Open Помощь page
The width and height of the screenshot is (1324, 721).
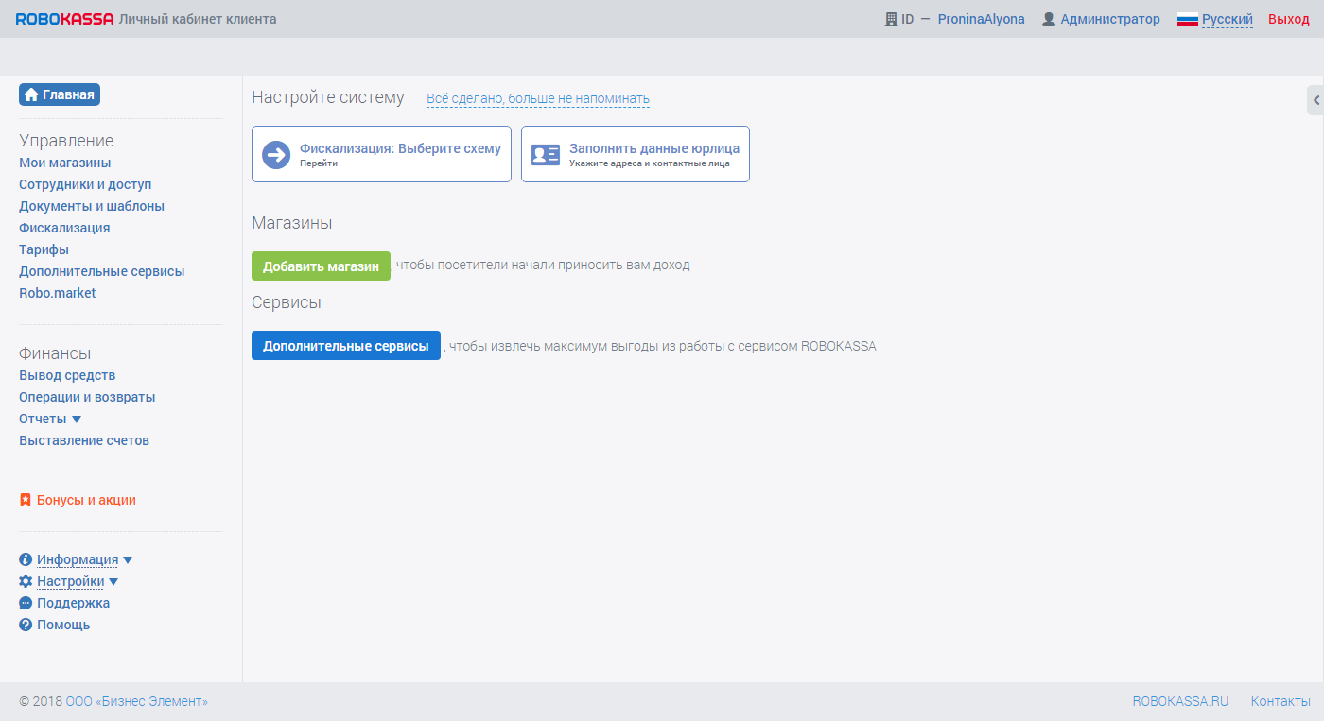[63, 625]
